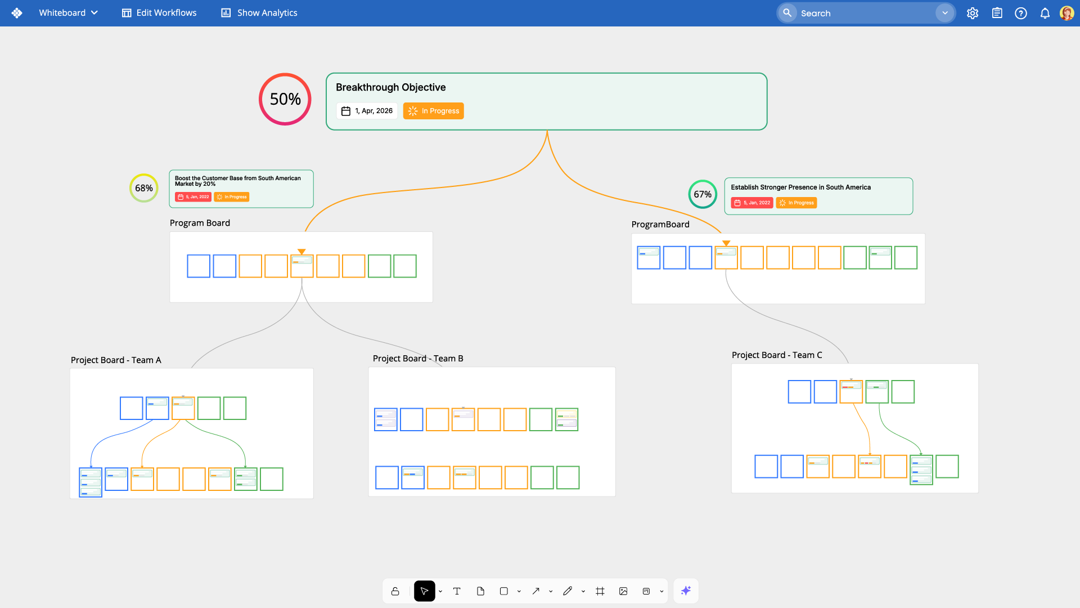Screen dimensions: 1080x608
Task: Expand shape tool options chevron
Action: (519, 591)
